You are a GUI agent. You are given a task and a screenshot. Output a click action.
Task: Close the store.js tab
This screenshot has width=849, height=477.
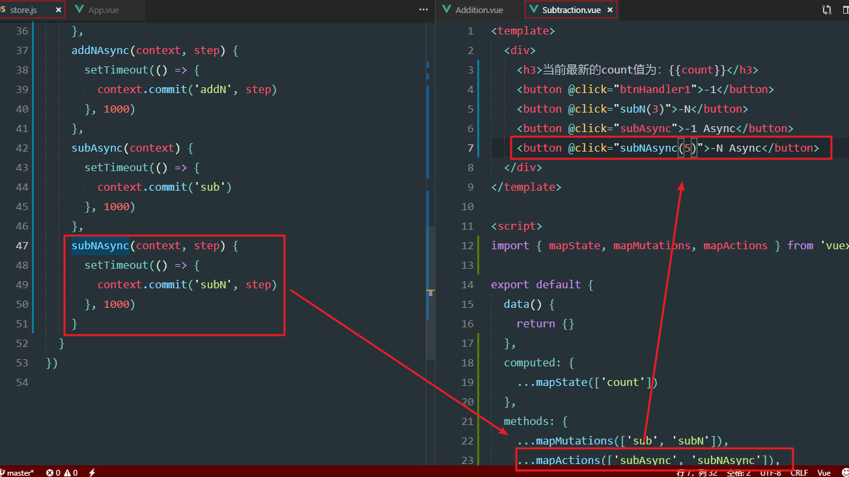59,10
